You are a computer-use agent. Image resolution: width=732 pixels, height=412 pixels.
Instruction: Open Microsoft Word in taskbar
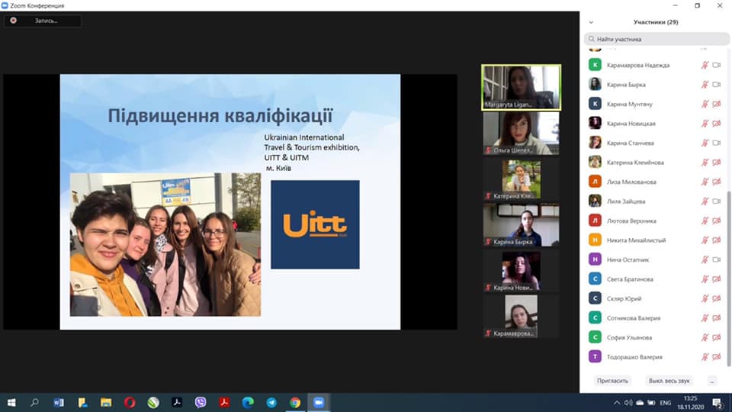pyautogui.click(x=59, y=402)
